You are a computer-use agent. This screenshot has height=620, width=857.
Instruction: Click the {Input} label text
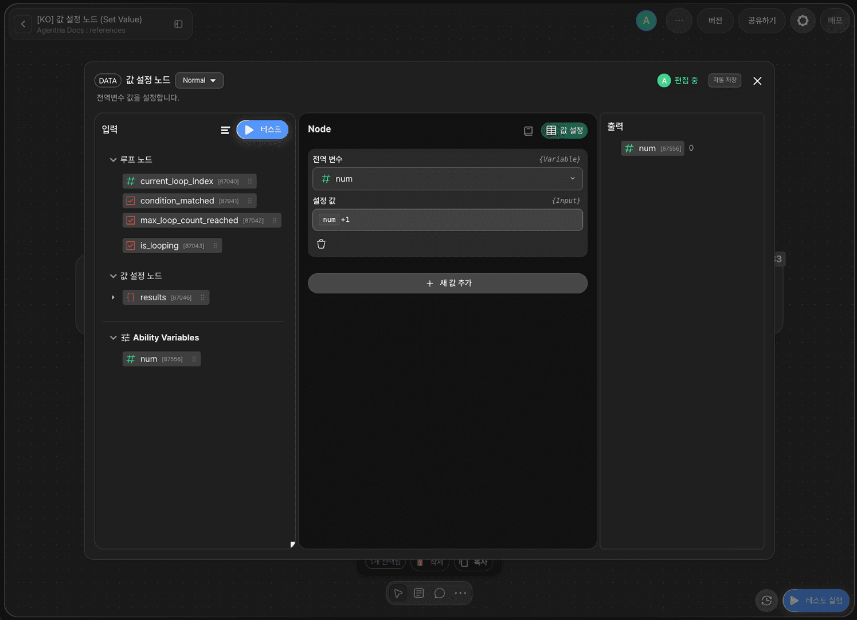[566, 201]
